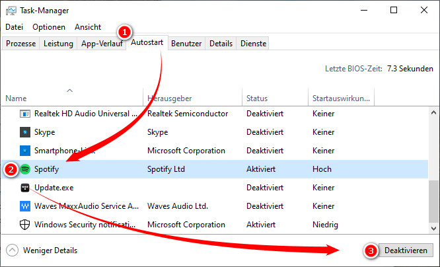Switch to the Leistung tab
Image resolution: width=440 pixels, height=267 pixels.
58,44
